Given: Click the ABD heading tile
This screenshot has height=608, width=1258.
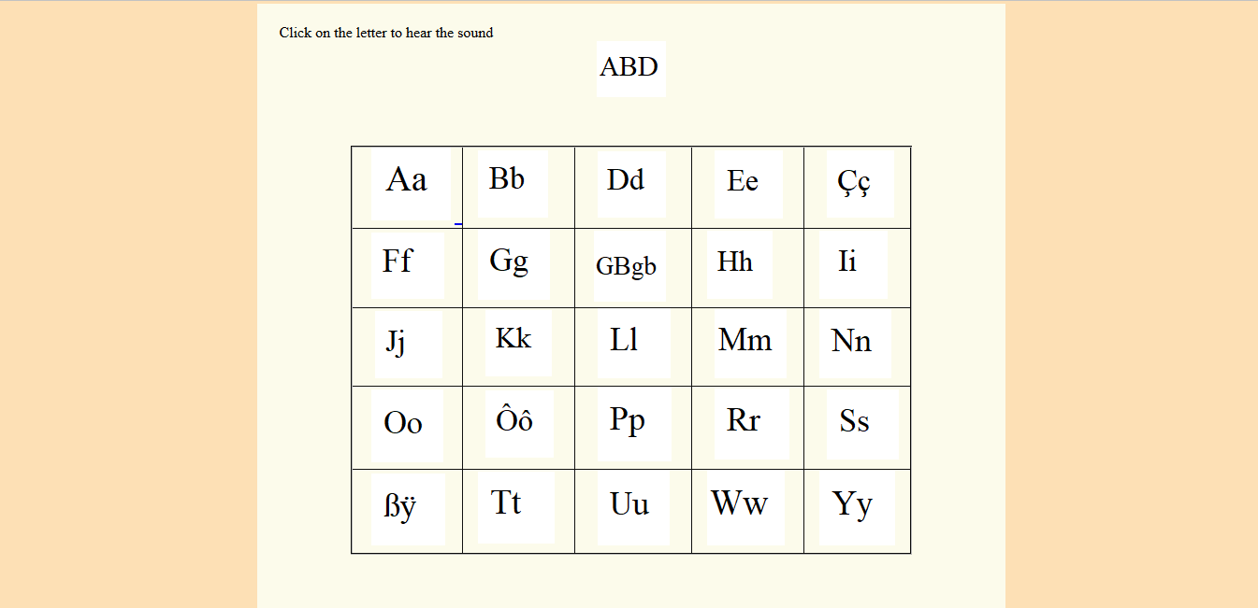Looking at the screenshot, I should point(631,68).
